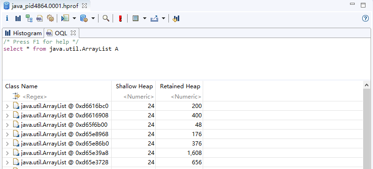This screenshot has width=373, height=169.
Task: Open the Export dropdown arrow
Action: pyautogui.click(x=163, y=18)
